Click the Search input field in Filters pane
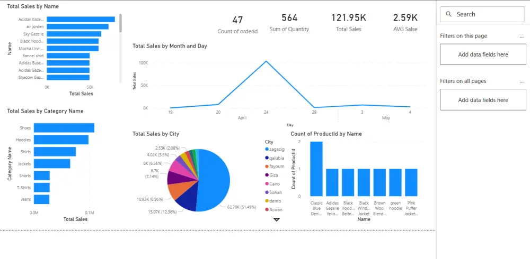Image resolution: width=530 pixels, height=259 pixels. click(x=482, y=14)
